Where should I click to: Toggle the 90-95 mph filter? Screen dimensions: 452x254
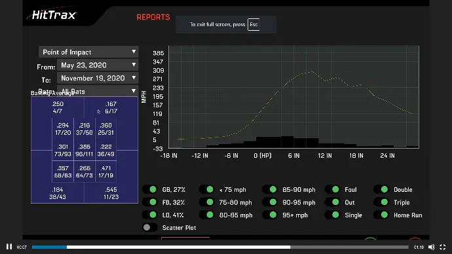(270, 202)
